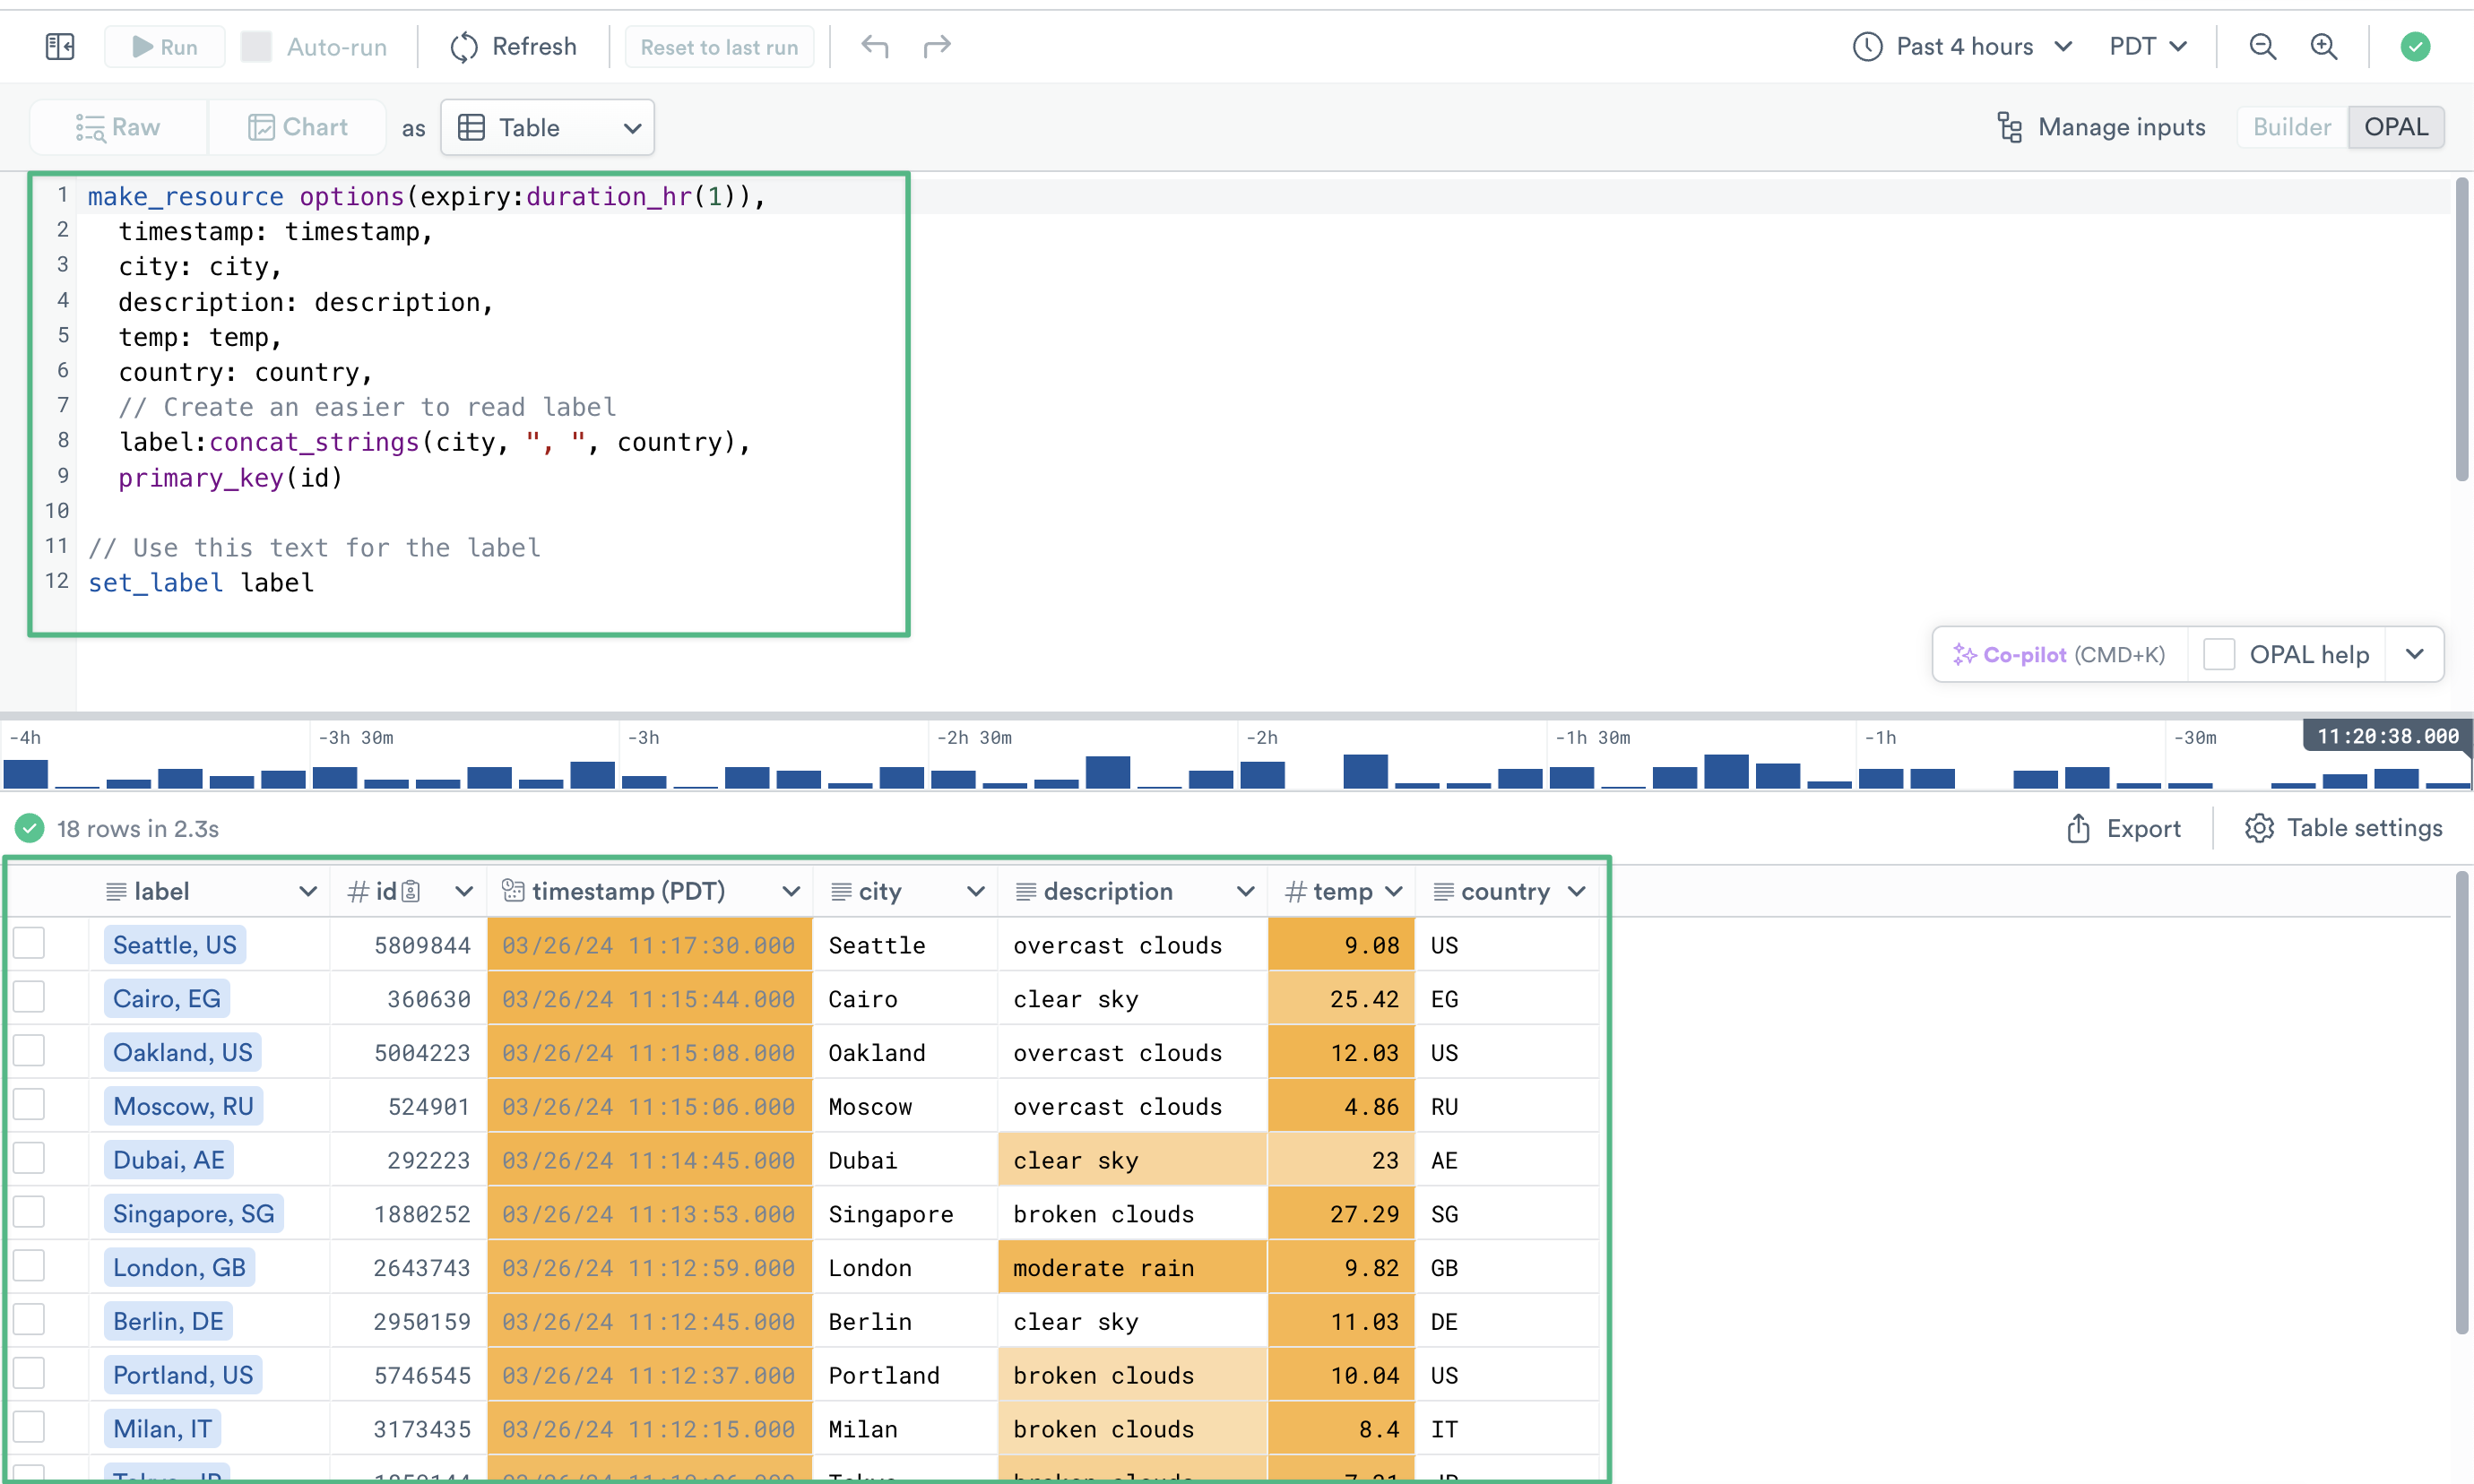Toggle the left sidebar panel icon

[x=60, y=46]
